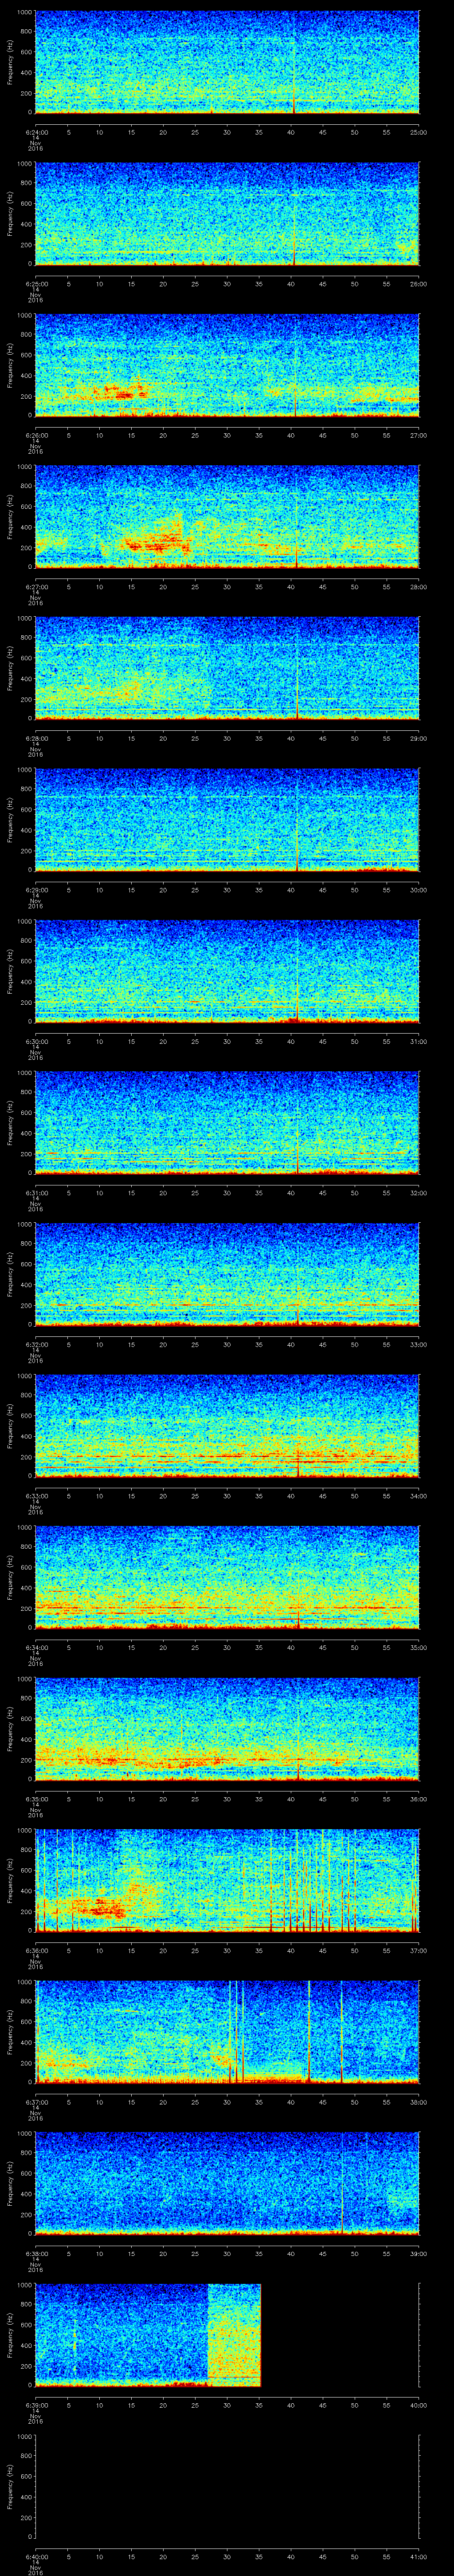This screenshot has width=454, height=2576.
Task: Select the spectrogram panel starting at 6:34:00
Action: (227, 1577)
